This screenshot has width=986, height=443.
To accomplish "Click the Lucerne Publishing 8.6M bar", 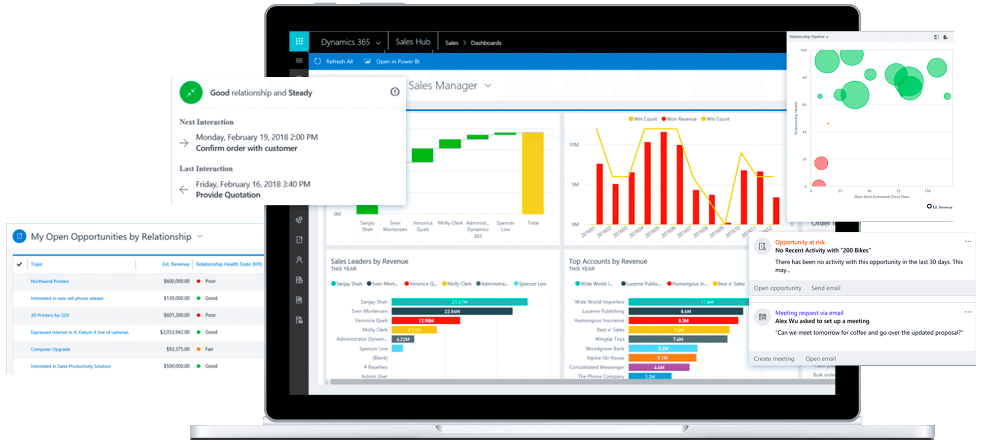I will coord(686,311).
